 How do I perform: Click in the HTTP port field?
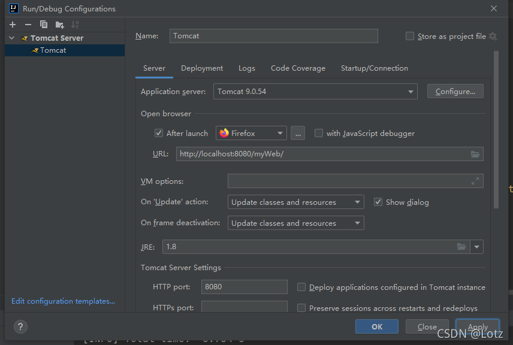[x=244, y=287]
